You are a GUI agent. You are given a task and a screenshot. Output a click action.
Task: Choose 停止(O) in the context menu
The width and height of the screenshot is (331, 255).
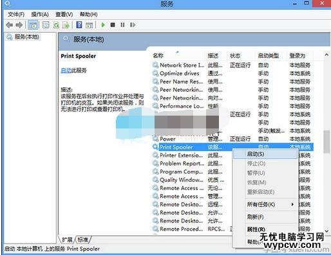(256, 164)
